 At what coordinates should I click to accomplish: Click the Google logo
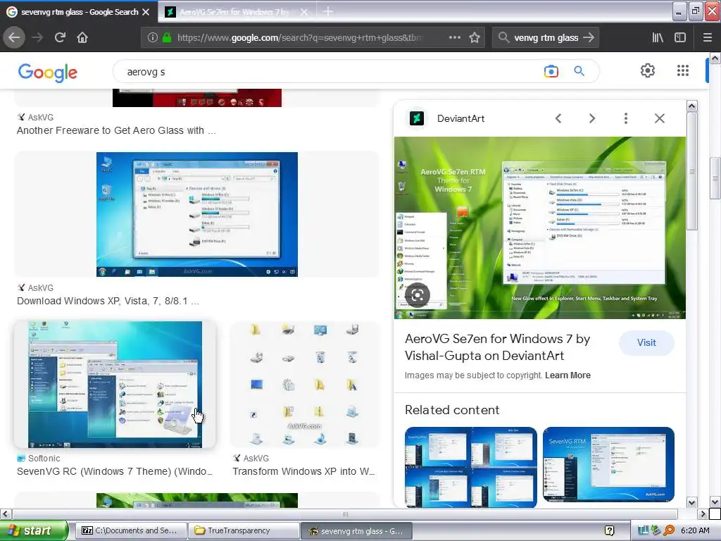click(x=47, y=73)
